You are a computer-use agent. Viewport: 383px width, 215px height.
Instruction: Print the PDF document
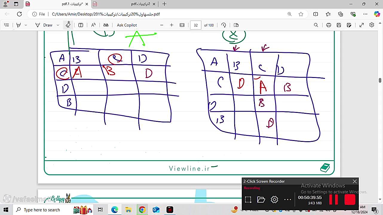pos(329,25)
